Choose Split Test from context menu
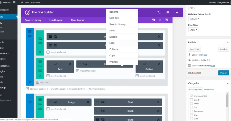Screen dimensions: 231x121 pyautogui.click(x=122, y=18)
